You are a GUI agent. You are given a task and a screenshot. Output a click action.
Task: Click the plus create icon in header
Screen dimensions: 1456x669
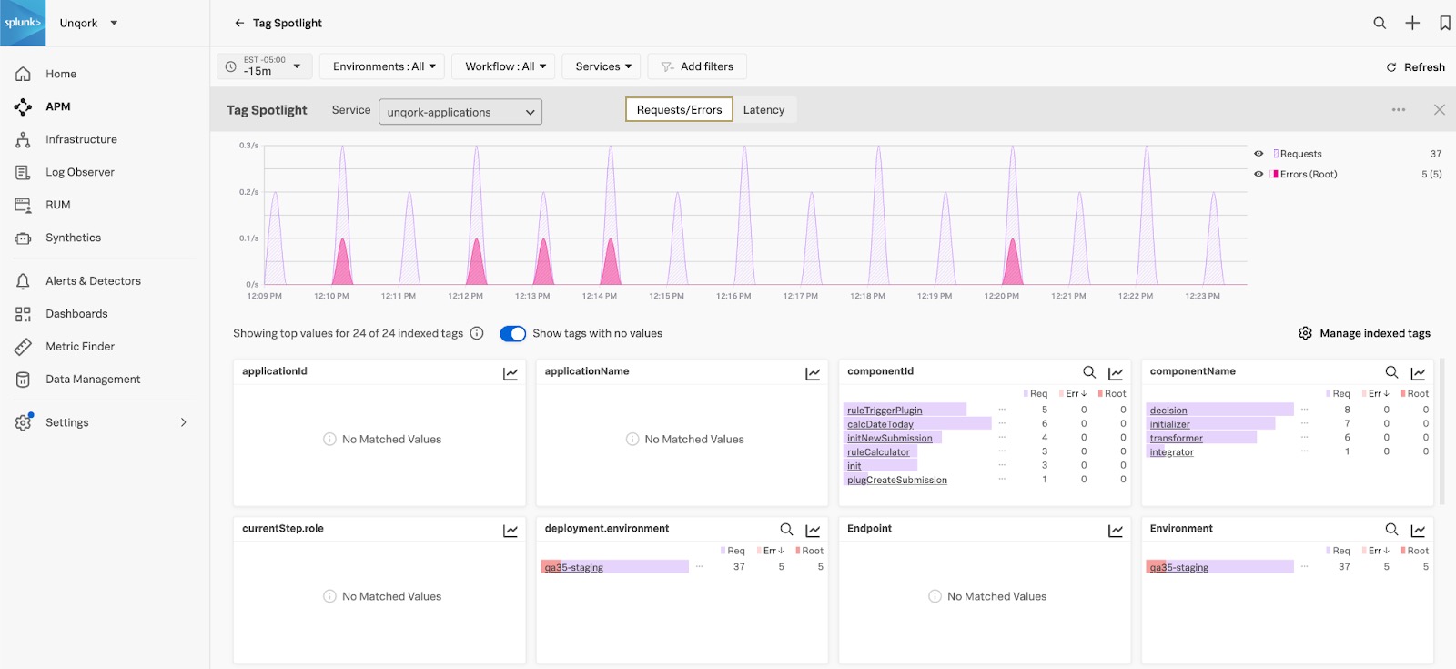[x=1412, y=23]
